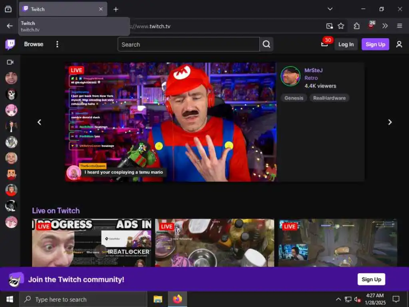
Task: Open the bald old man avatar in sidebar
Action: point(11,158)
